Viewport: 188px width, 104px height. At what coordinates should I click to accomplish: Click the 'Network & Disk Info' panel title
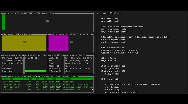pos(77,56)
